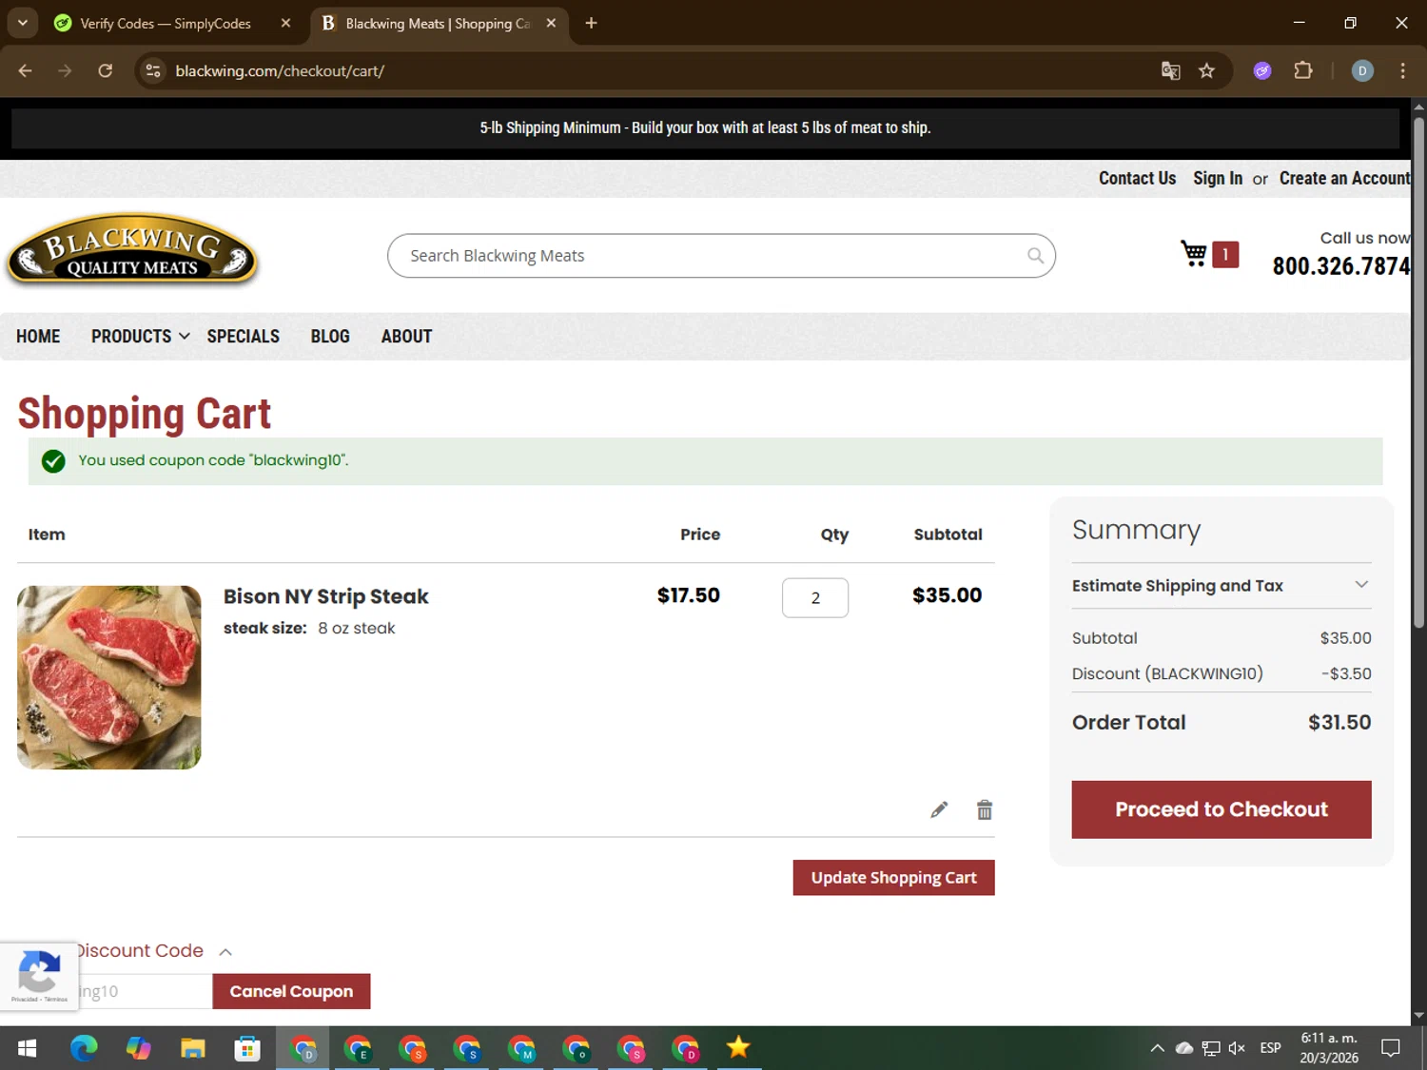Open the clock showing 6:11 a. m.

[1329, 1048]
